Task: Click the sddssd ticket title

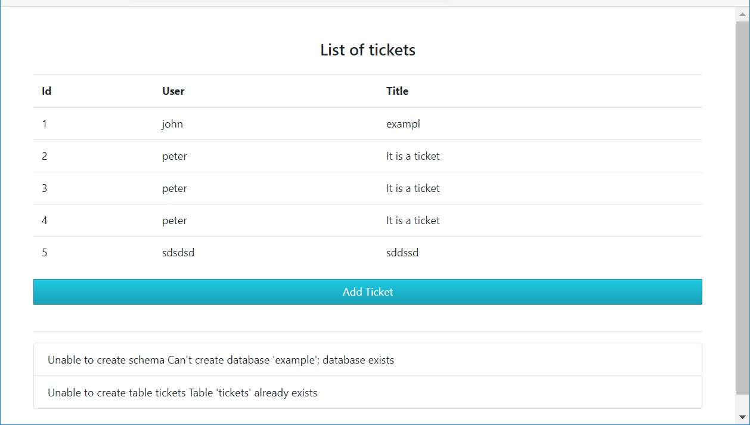Action: [x=402, y=253]
